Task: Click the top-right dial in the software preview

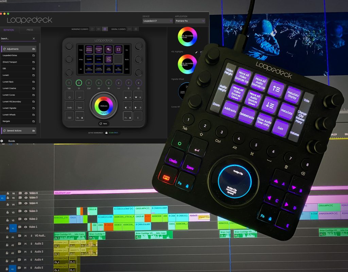Action: click(139, 46)
